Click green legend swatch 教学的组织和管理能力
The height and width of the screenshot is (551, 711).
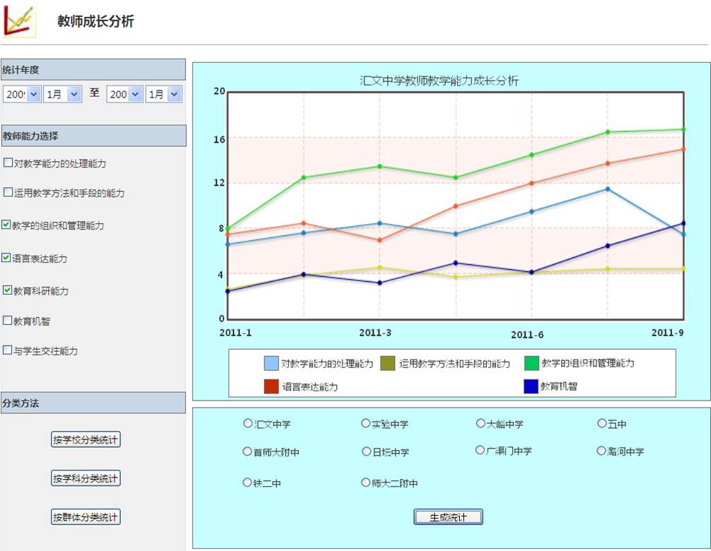click(531, 363)
